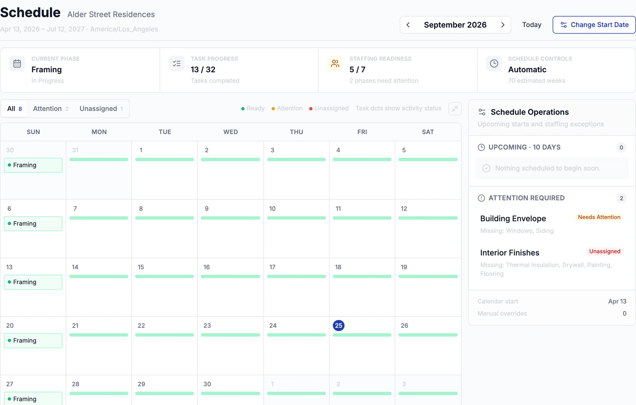Open Framing task on Sunday September 6
Image resolution: width=636 pixels, height=405 pixels.
pos(33,224)
